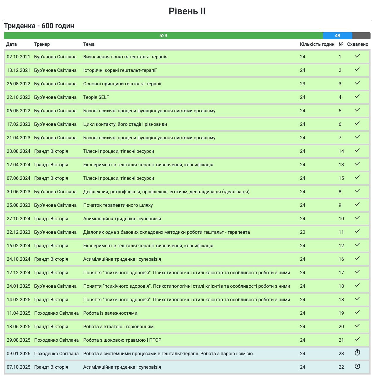
Task: Select the Діалог як одна з базових topic row
Action: [166, 232]
